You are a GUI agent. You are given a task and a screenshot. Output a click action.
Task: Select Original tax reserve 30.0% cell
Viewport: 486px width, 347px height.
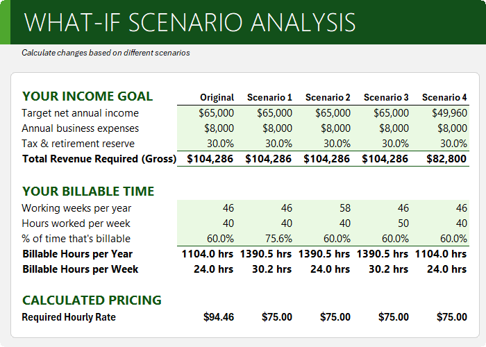tap(220, 144)
